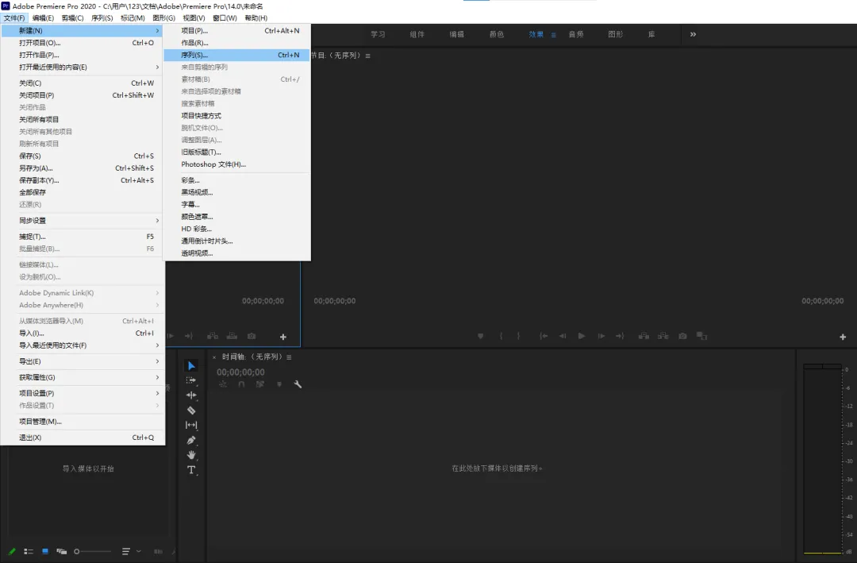The image size is (857, 563).
Task: Toggle timeline Linked Selection icon
Action: click(x=260, y=384)
